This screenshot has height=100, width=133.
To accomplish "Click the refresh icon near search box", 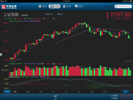I will [x=108, y=7].
